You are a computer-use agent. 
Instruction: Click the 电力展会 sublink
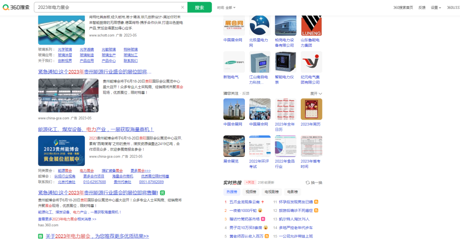87,171
